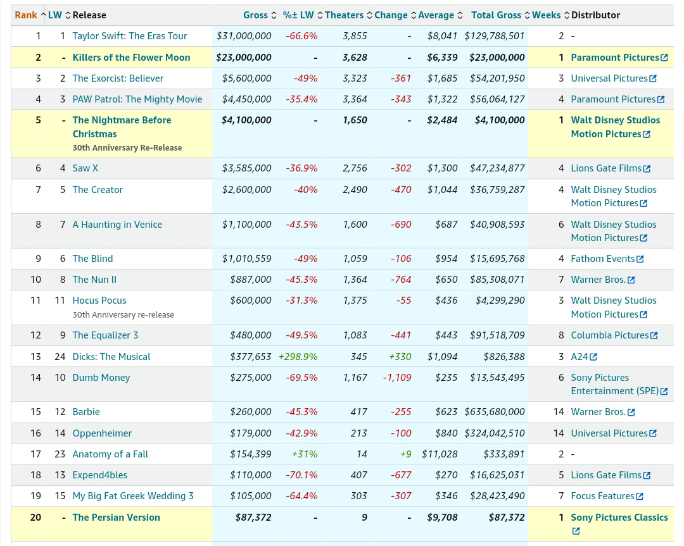Select the +298.9% change value
Viewport: 684px width, 546px height.
pyautogui.click(x=298, y=356)
